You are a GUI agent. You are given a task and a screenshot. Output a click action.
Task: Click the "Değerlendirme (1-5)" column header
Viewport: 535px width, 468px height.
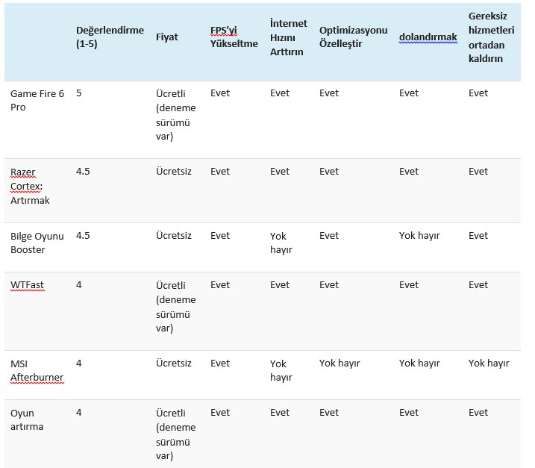[x=110, y=37]
